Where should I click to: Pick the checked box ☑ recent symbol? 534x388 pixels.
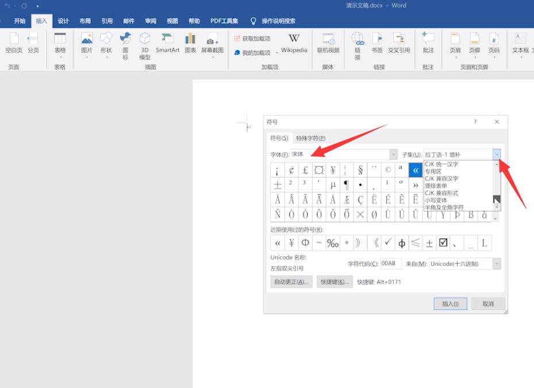coord(443,243)
